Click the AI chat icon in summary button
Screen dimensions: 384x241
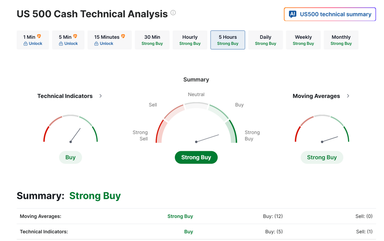coord(293,14)
